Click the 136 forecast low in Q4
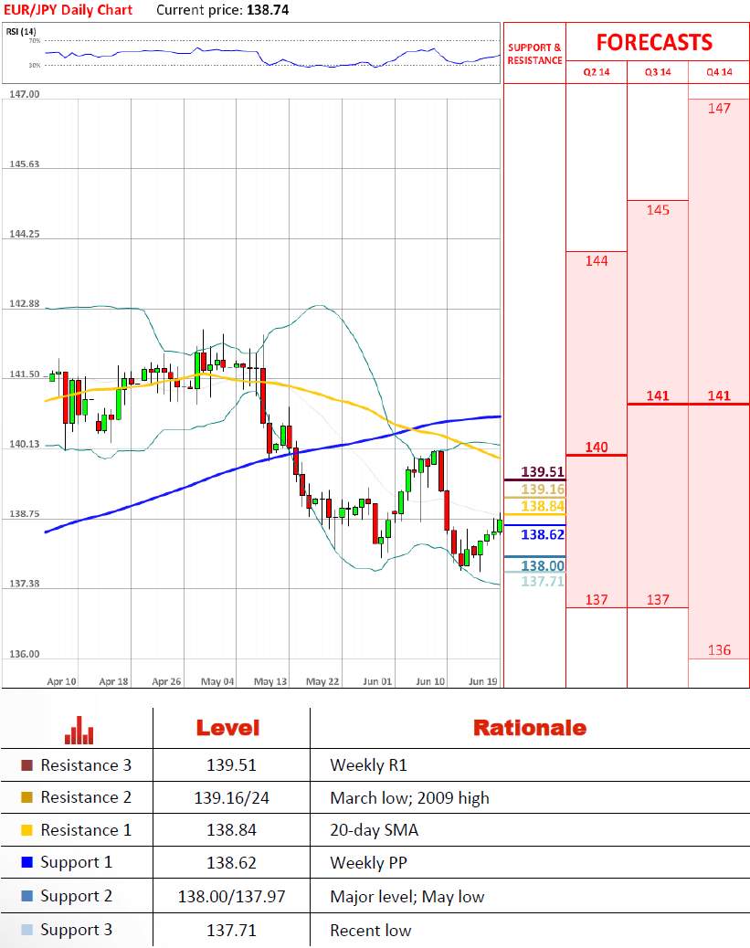This screenshot has height=948, width=750. click(719, 650)
